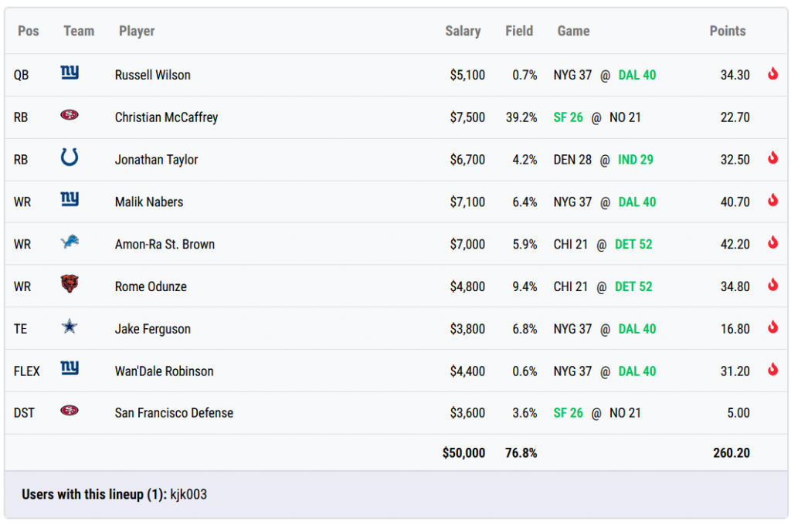
Task: Click the fire icon in Wan'Dale Robinson's row
Action: [772, 370]
